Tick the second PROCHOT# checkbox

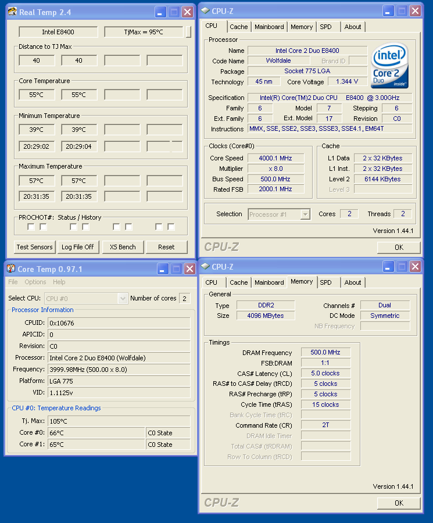pyautogui.click(x=43, y=227)
